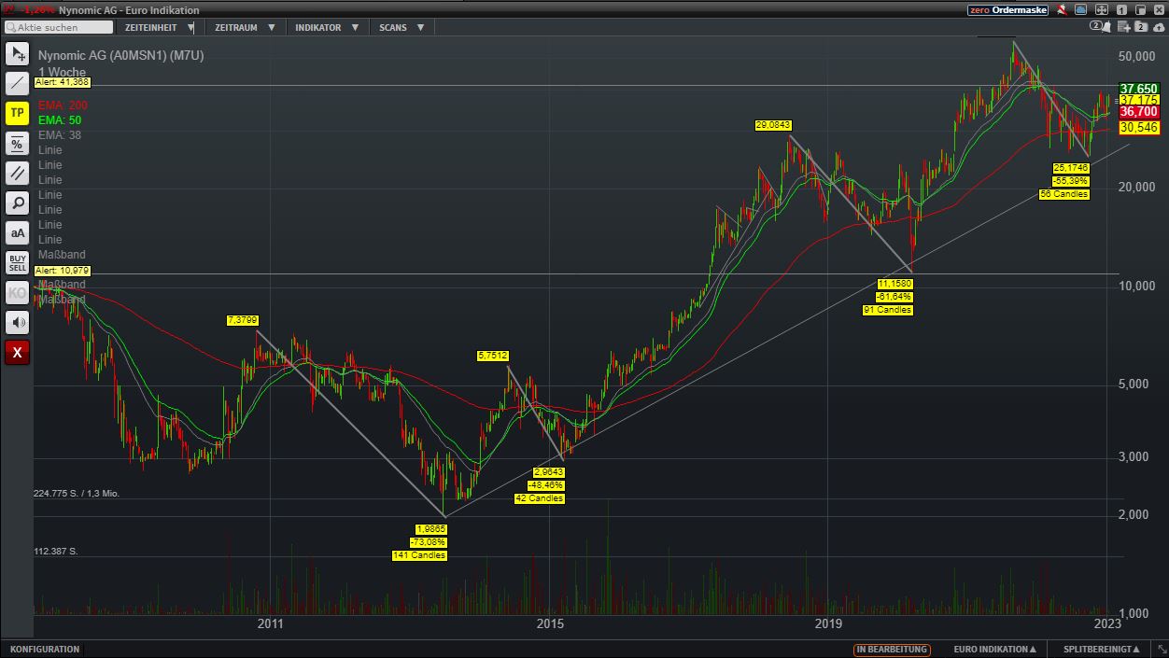Select the parallel channel lines tool
1169x658 pixels.
tap(18, 173)
